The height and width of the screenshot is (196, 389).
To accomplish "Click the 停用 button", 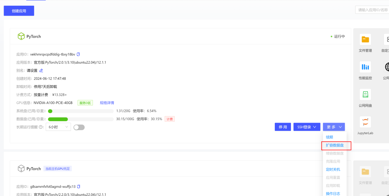I will click(283, 127).
